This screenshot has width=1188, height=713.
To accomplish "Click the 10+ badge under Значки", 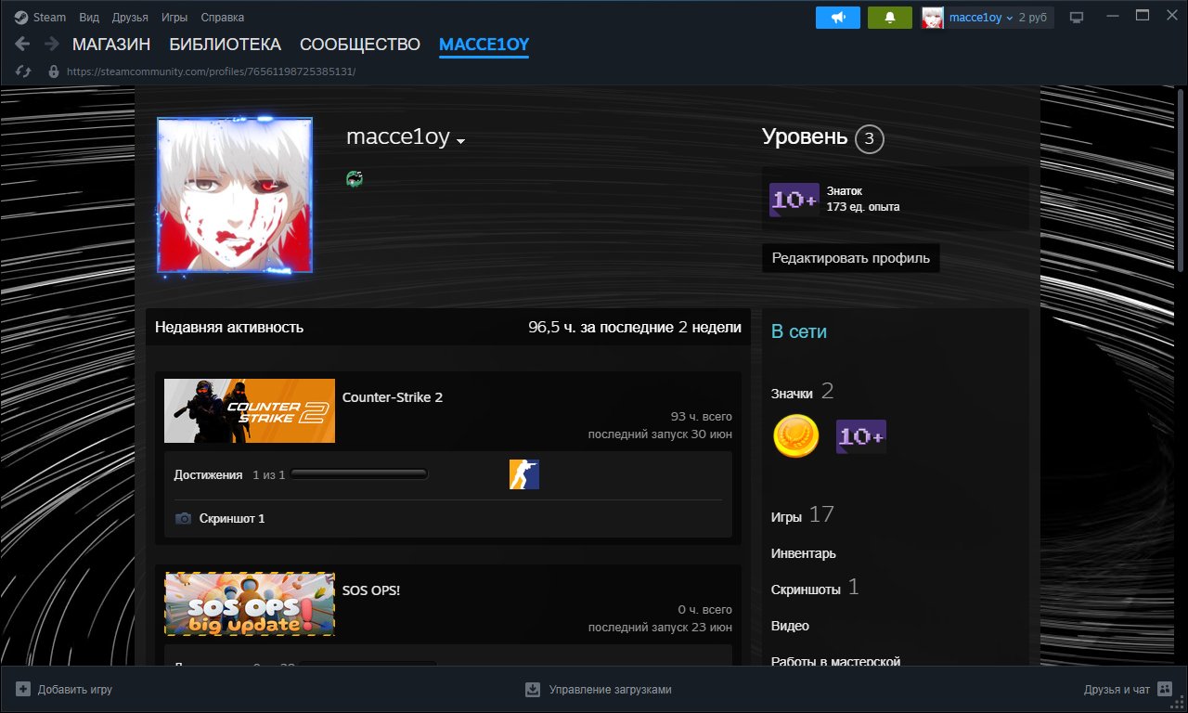I will coord(861,436).
